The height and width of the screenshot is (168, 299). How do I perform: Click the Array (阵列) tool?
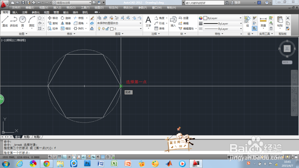79,29
